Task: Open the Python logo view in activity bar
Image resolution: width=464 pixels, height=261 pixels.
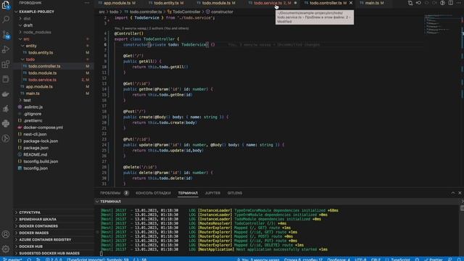Action: pyautogui.click(x=6, y=123)
